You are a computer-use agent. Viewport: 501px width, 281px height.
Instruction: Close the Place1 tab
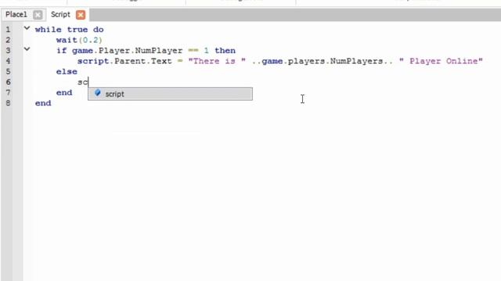pos(38,15)
